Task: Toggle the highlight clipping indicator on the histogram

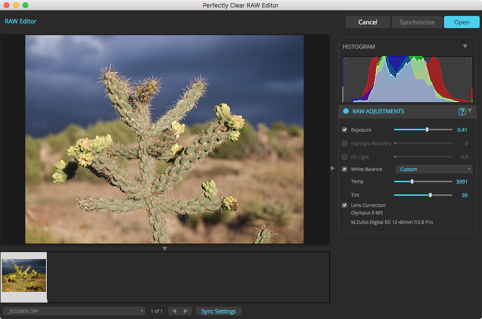Action: (468, 61)
